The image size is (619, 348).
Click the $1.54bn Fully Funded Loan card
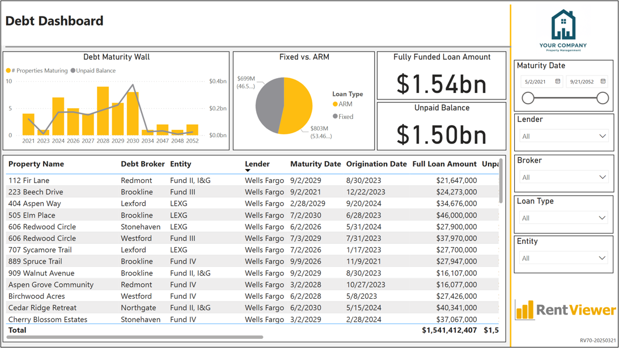point(442,75)
